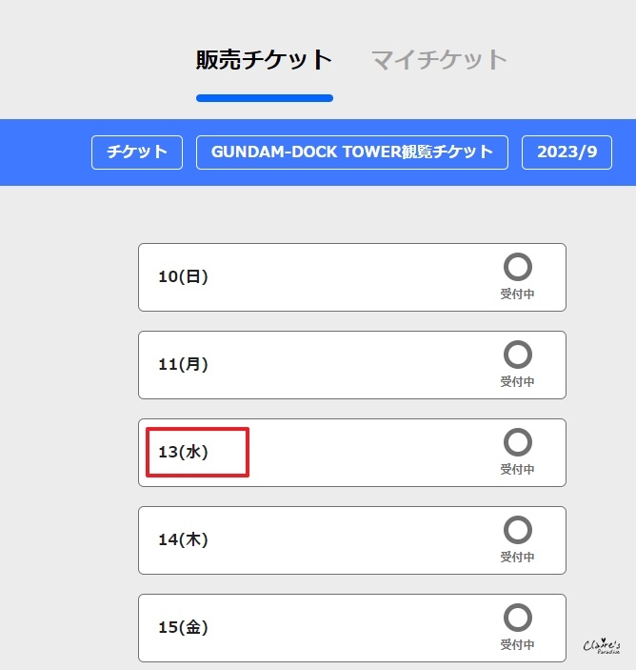Switch to the 販売チケット tab
The width and height of the screenshot is (636, 670).
(264, 60)
